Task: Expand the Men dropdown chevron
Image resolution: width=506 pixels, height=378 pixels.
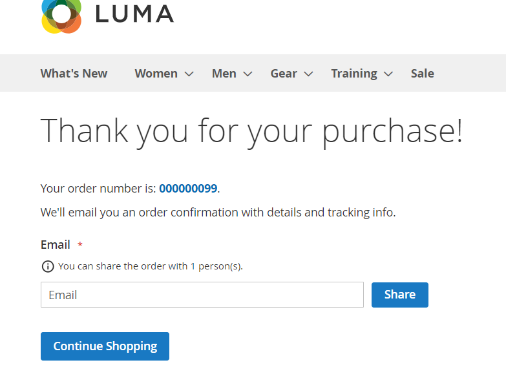Action: (248, 74)
